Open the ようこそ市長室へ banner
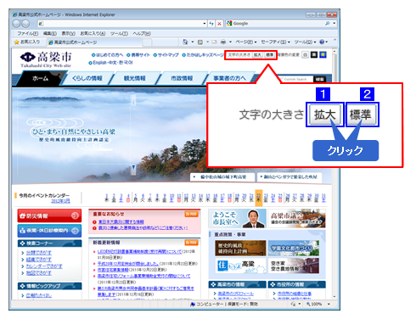 click(x=238, y=219)
